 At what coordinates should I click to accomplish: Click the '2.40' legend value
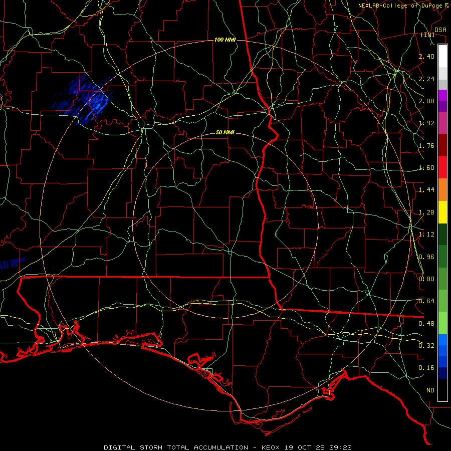click(426, 56)
